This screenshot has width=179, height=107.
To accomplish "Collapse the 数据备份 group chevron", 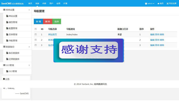I will [x=29, y=47].
